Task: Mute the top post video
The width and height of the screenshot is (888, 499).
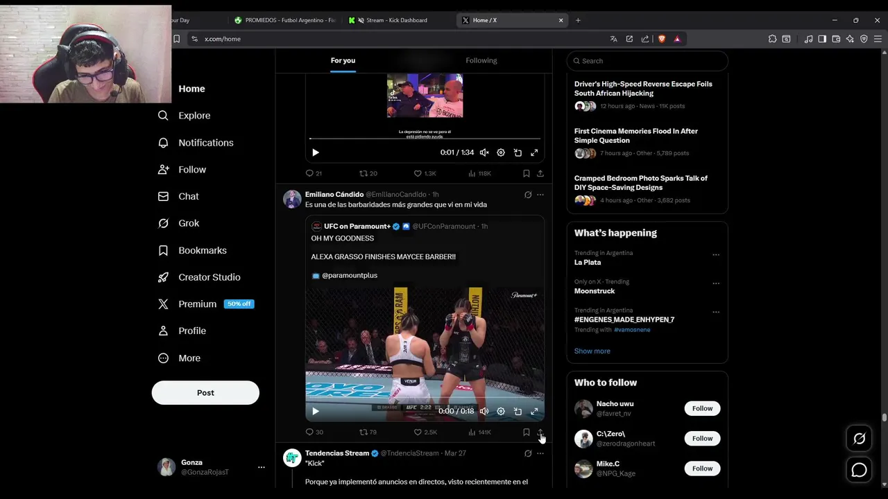Action: (484, 152)
